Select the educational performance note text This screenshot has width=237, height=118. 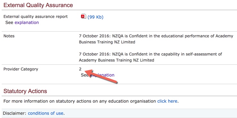(156, 39)
